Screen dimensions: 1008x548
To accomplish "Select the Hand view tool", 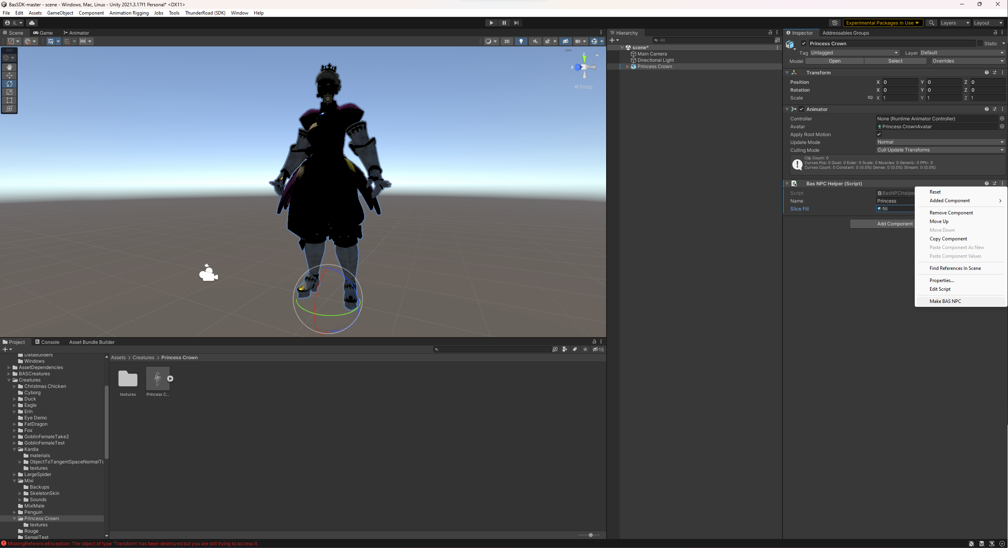I will [x=9, y=67].
